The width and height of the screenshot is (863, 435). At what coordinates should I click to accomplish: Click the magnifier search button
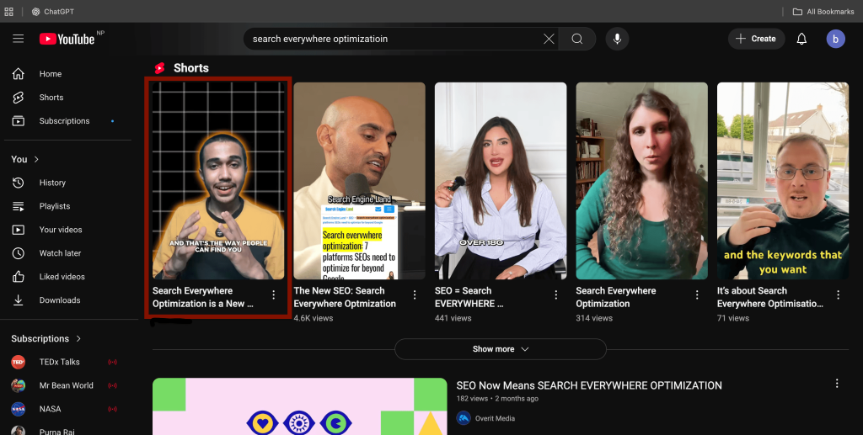pos(576,39)
